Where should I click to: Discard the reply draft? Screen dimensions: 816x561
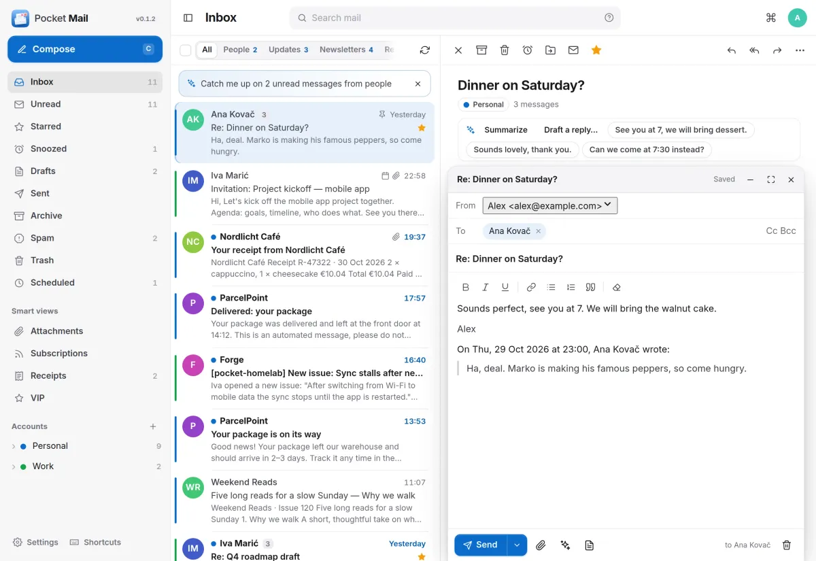click(x=787, y=545)
